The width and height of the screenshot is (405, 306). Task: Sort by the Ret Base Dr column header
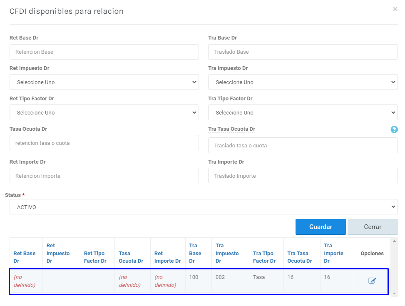tap(25, 257)
